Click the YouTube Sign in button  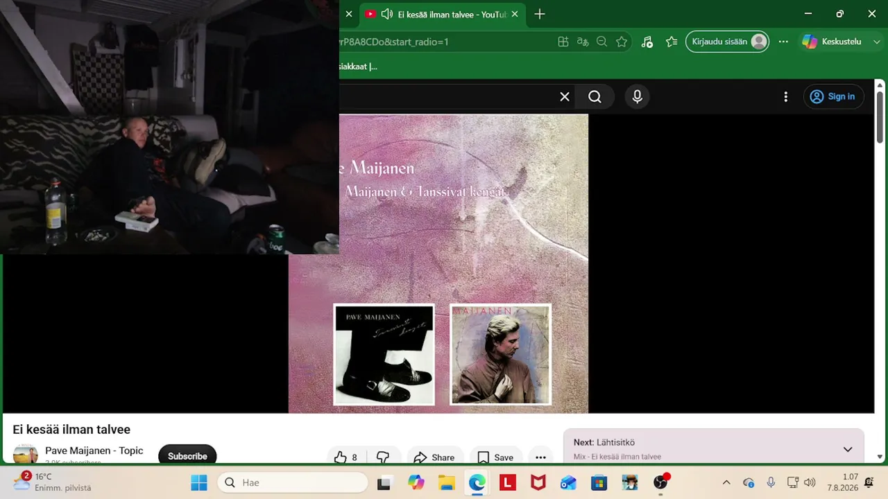tap(833, 97)
